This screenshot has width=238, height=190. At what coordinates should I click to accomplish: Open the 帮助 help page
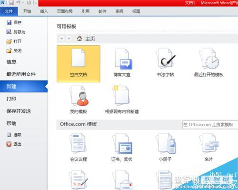[11, 123]
